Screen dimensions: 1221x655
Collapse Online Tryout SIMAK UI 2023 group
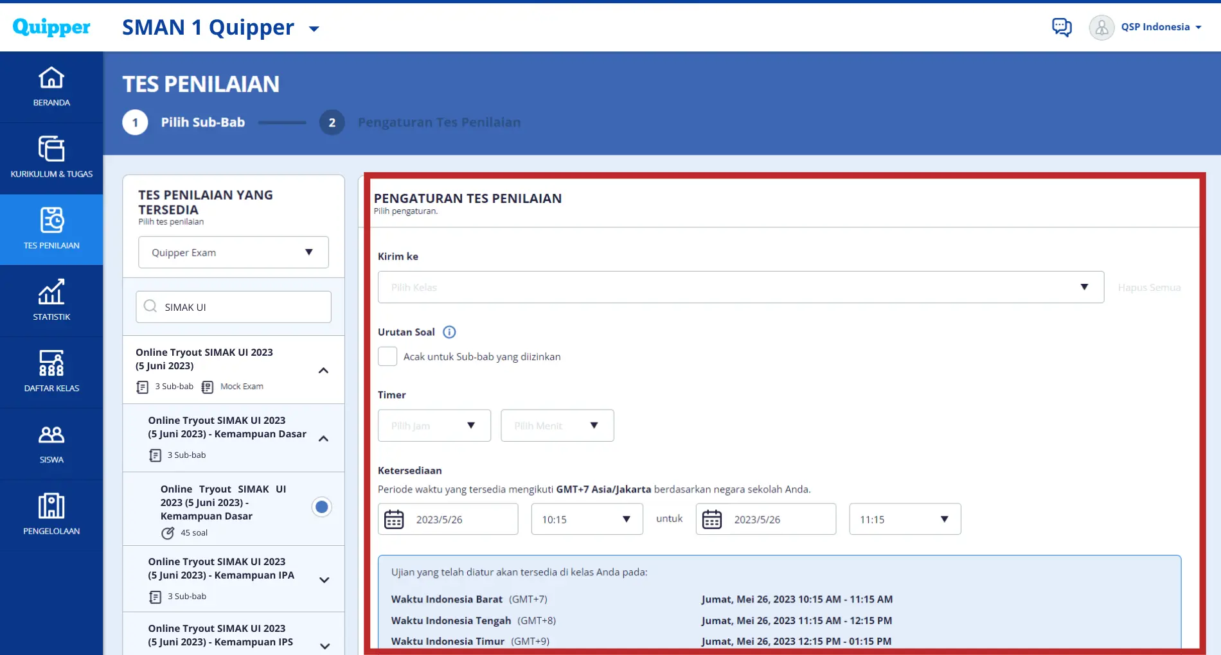click(324, 371)
